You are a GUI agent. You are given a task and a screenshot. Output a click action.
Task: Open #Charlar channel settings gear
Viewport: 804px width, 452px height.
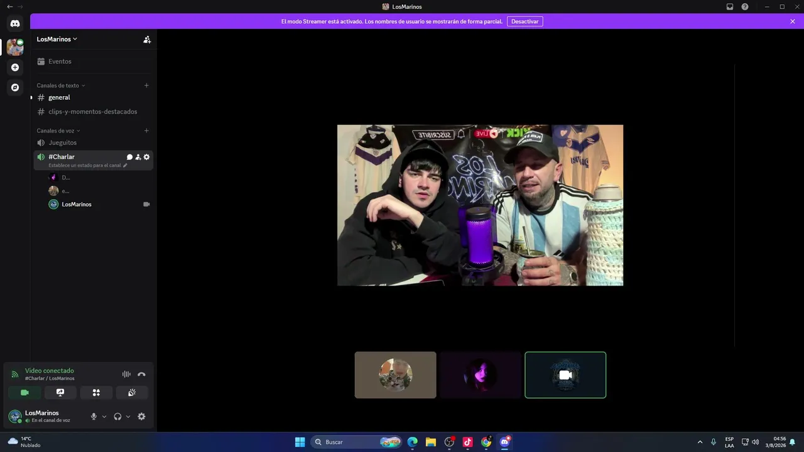pos(146,157)
